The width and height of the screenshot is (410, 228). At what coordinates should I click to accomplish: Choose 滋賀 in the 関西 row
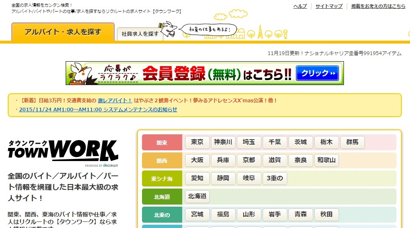pos(275,160)
